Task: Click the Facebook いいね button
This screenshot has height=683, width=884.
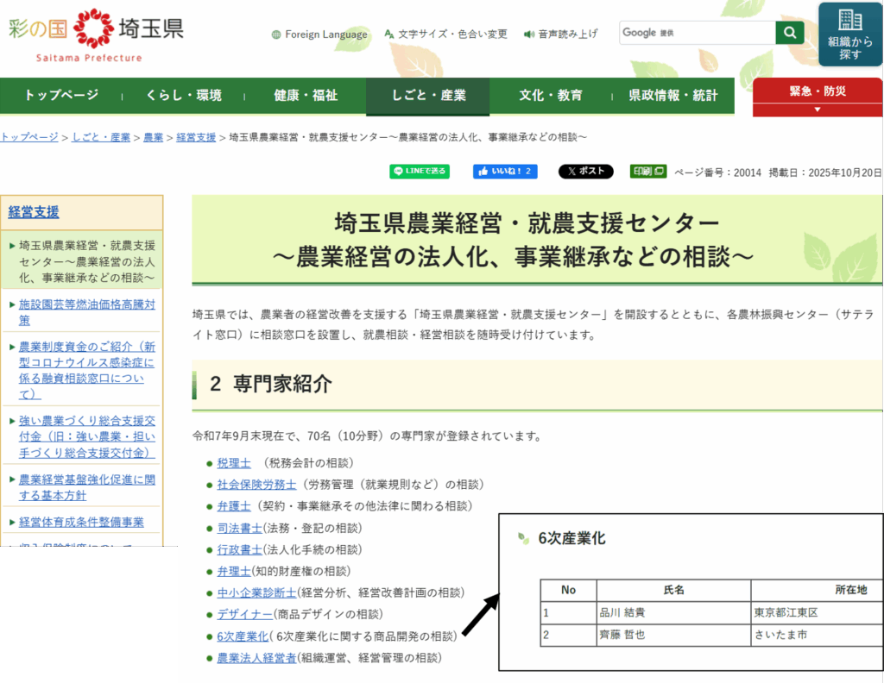Action: tap(505, 172)
